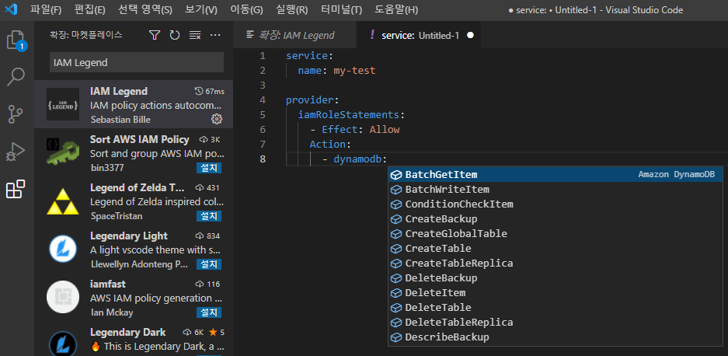This screenshot has width=728, height=356.
Task: Open the extensions panel more actions menu
Action: tap(215, 35)
